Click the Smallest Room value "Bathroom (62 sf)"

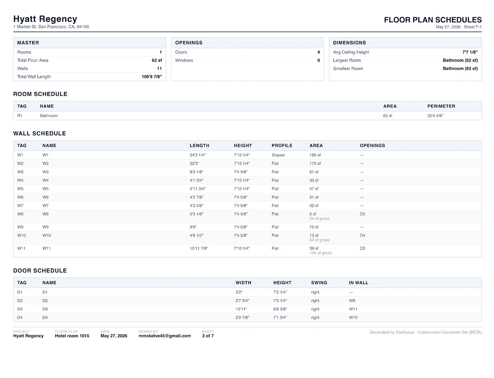pos(460,68)
